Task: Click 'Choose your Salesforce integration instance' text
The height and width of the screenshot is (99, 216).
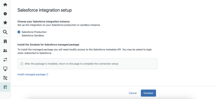Action: (x=43, y=22)
